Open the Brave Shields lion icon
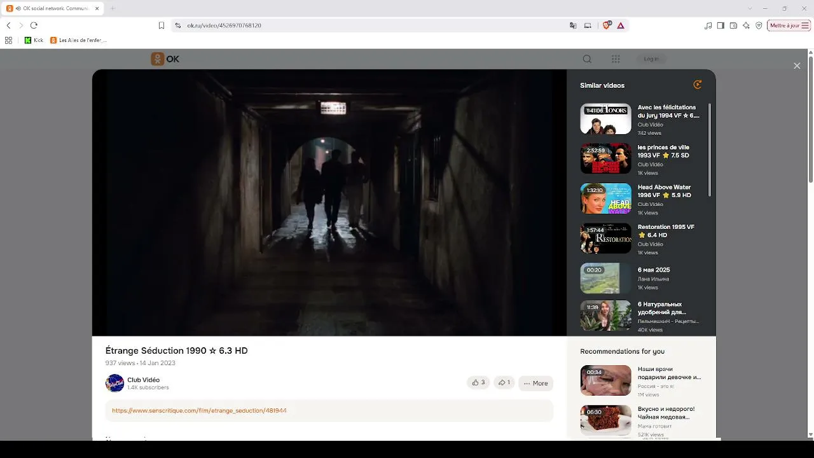The width and height of the screenshot is (814, 458). tap(607, 25)
